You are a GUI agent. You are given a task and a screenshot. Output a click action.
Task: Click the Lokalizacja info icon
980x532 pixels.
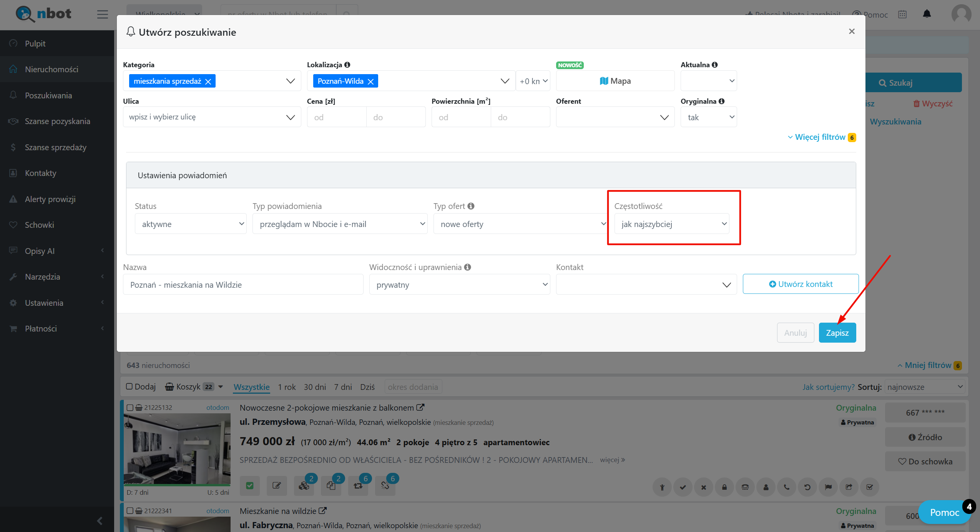coord(347,65)
